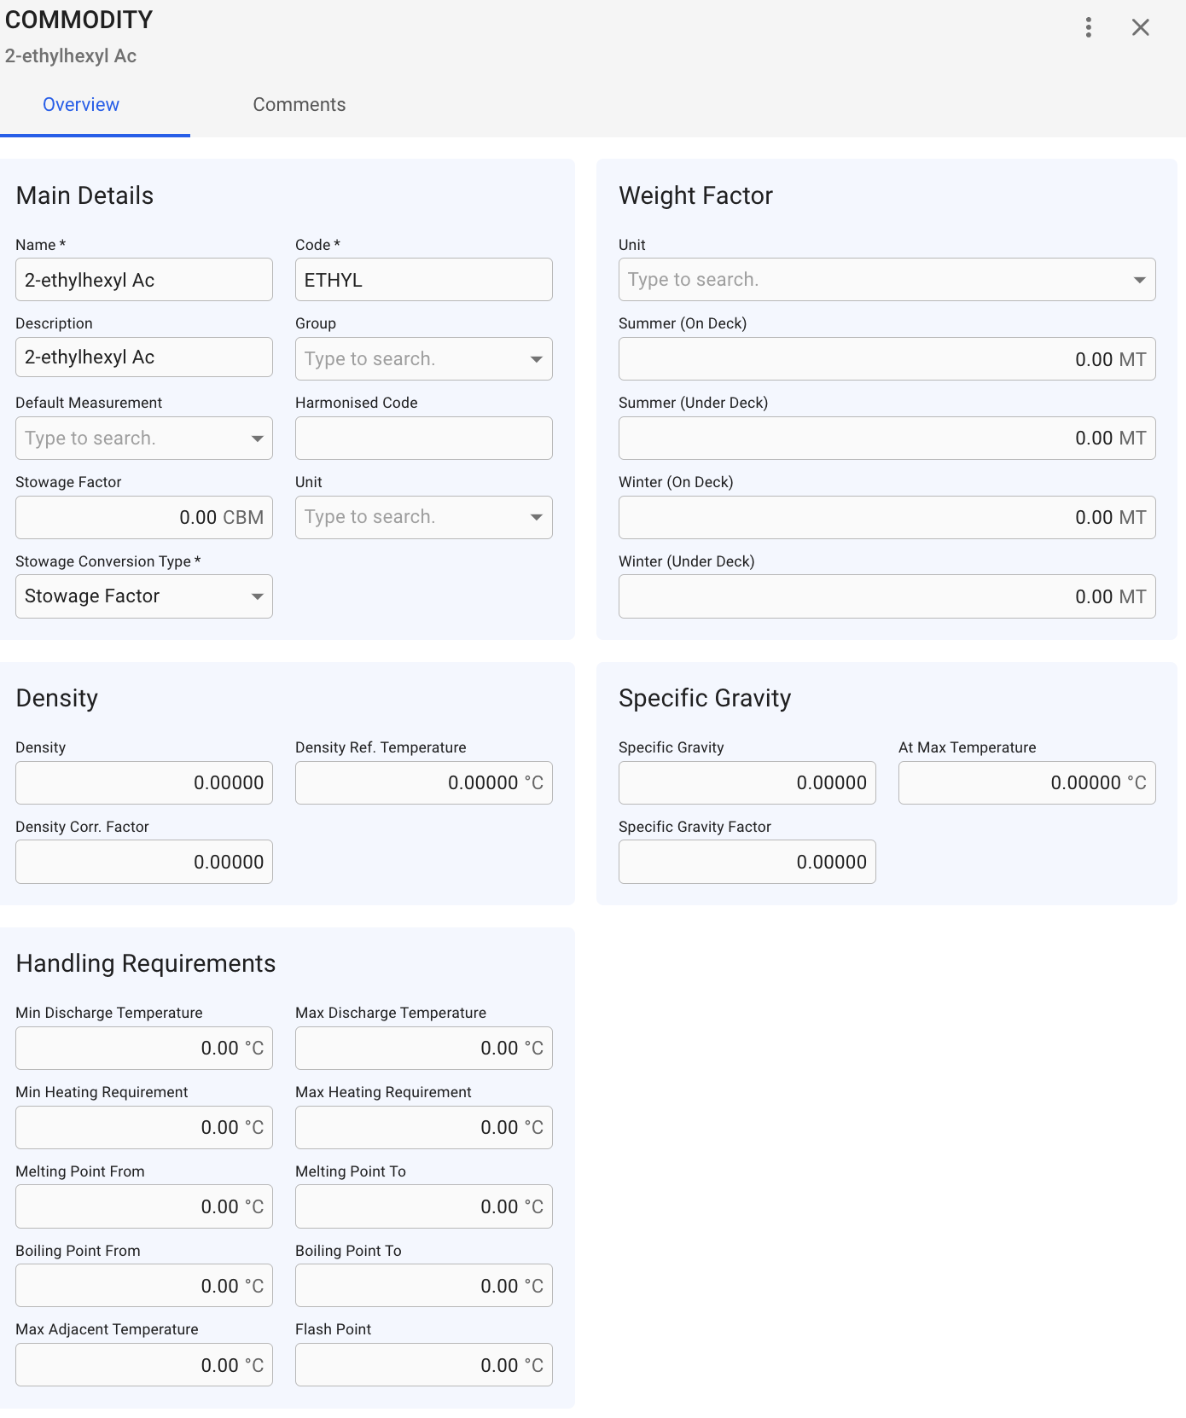This screenshot has width=1186, height=1418.
Task: Expand the Weight Factor Unit dropdown
Action: pyautogui.click(x=1139, y=280)
